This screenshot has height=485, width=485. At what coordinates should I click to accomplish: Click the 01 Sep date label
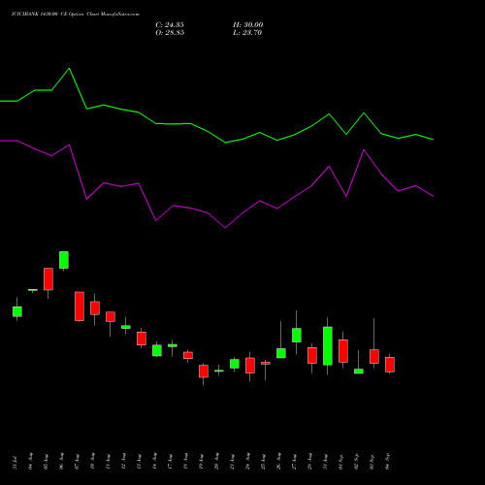(340, 462)
